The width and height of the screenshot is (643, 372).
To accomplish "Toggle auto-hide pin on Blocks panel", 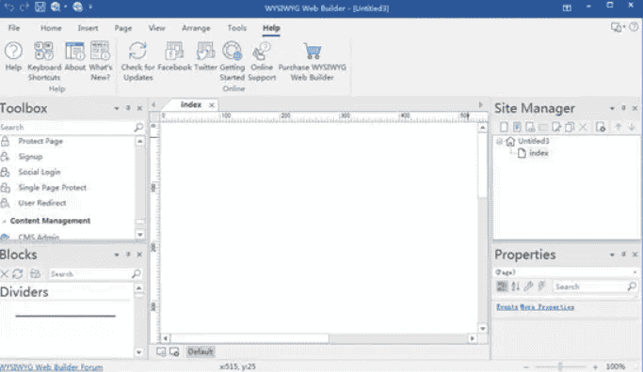I will [128, 255].
